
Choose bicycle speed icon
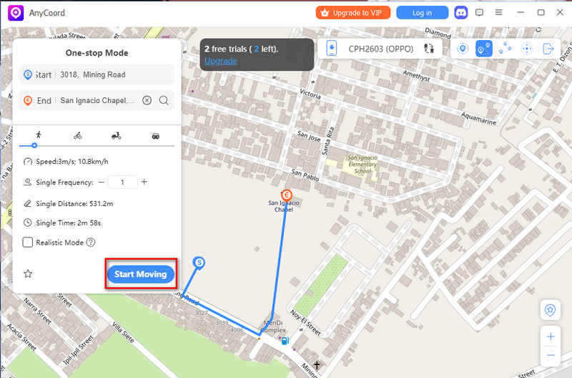77,136
